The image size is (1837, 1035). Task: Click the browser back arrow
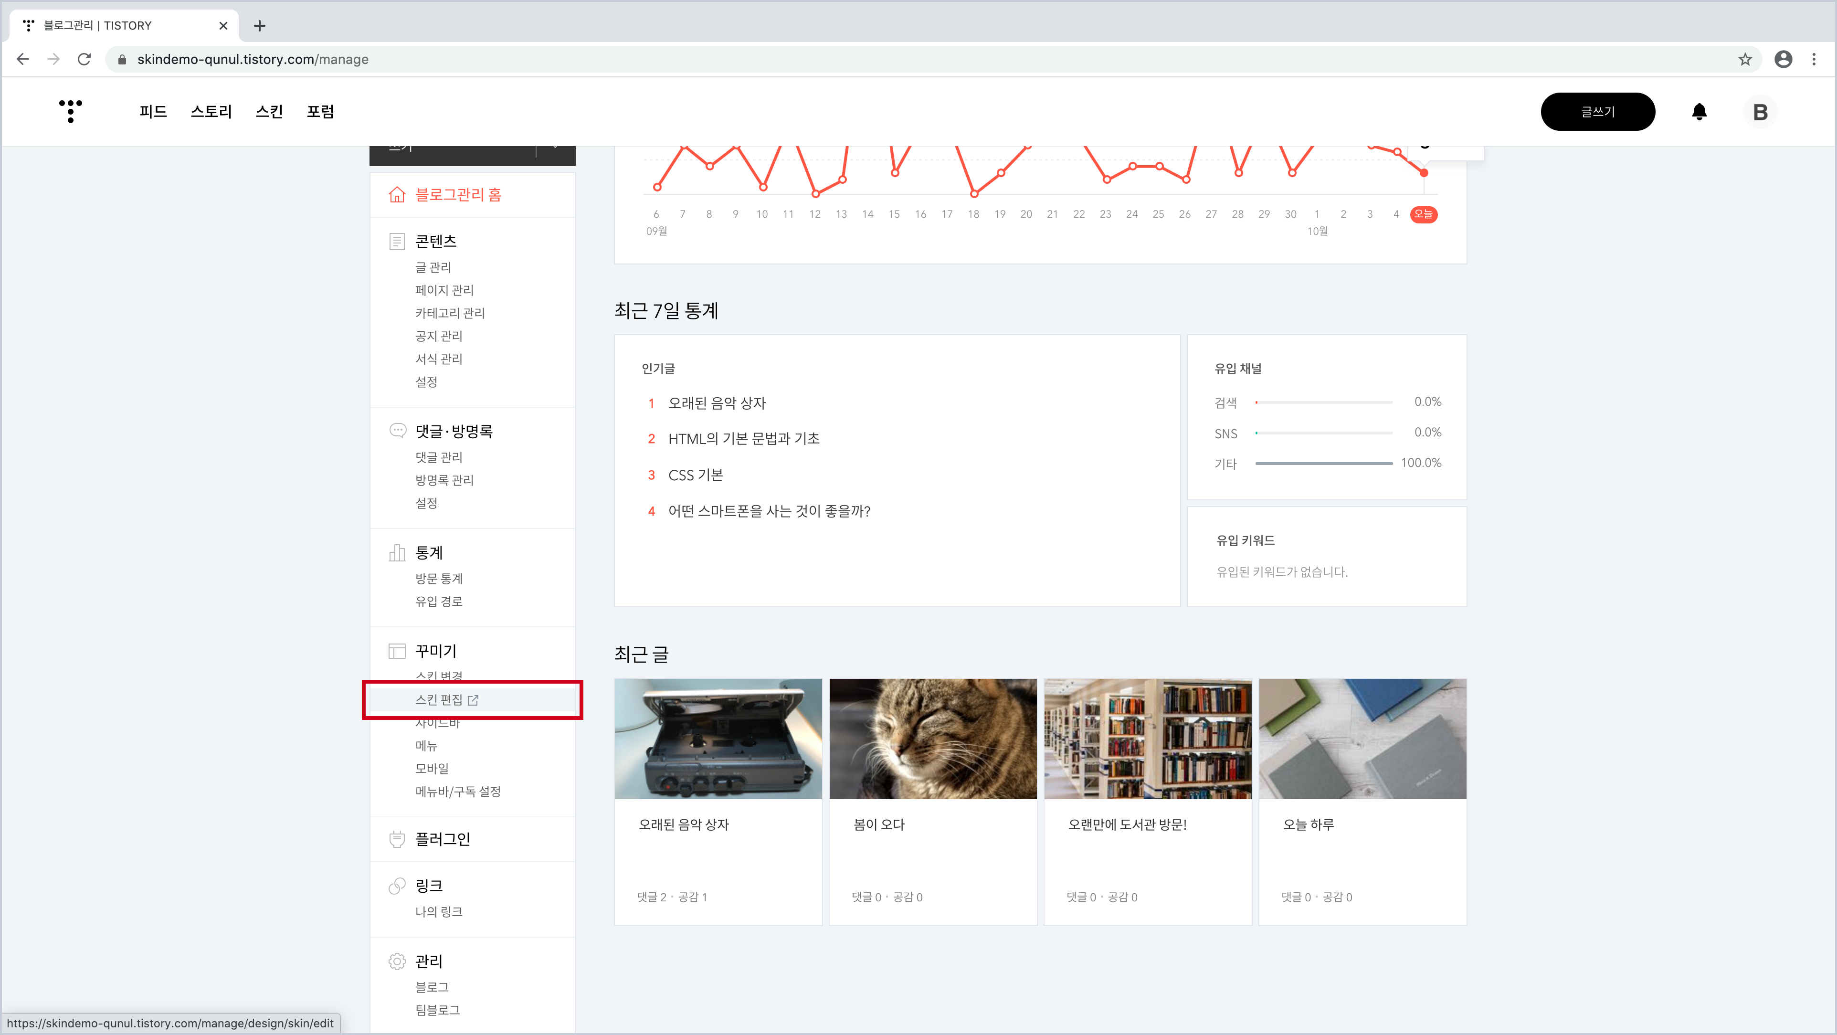[x=23, y=59]
